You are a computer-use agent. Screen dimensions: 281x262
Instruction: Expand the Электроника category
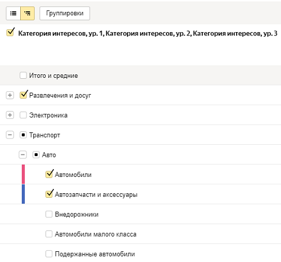pos(10,115)
